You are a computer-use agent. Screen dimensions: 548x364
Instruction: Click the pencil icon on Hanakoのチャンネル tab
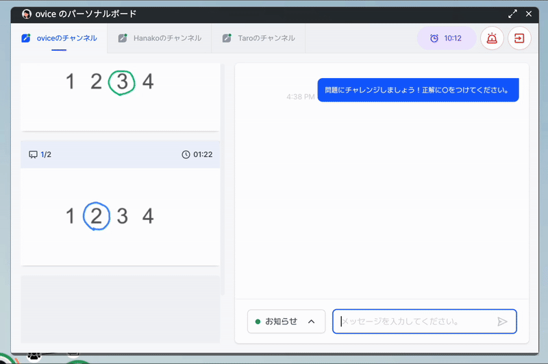[x=123, y=38]
